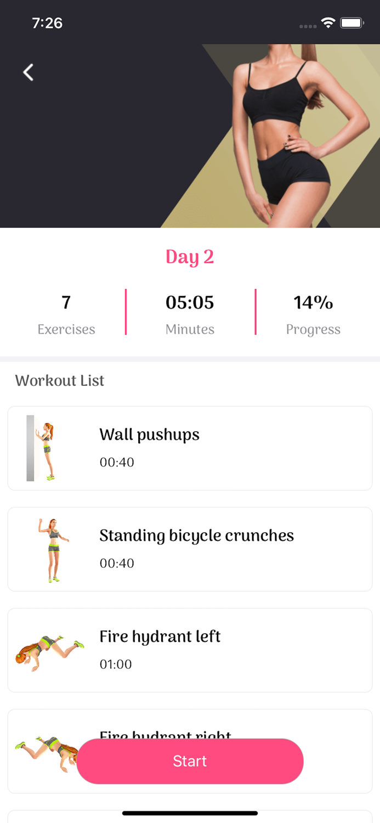Tap the 00:40 duration under Wall pushups
The image size is (380, 823).
coord(116,463)
